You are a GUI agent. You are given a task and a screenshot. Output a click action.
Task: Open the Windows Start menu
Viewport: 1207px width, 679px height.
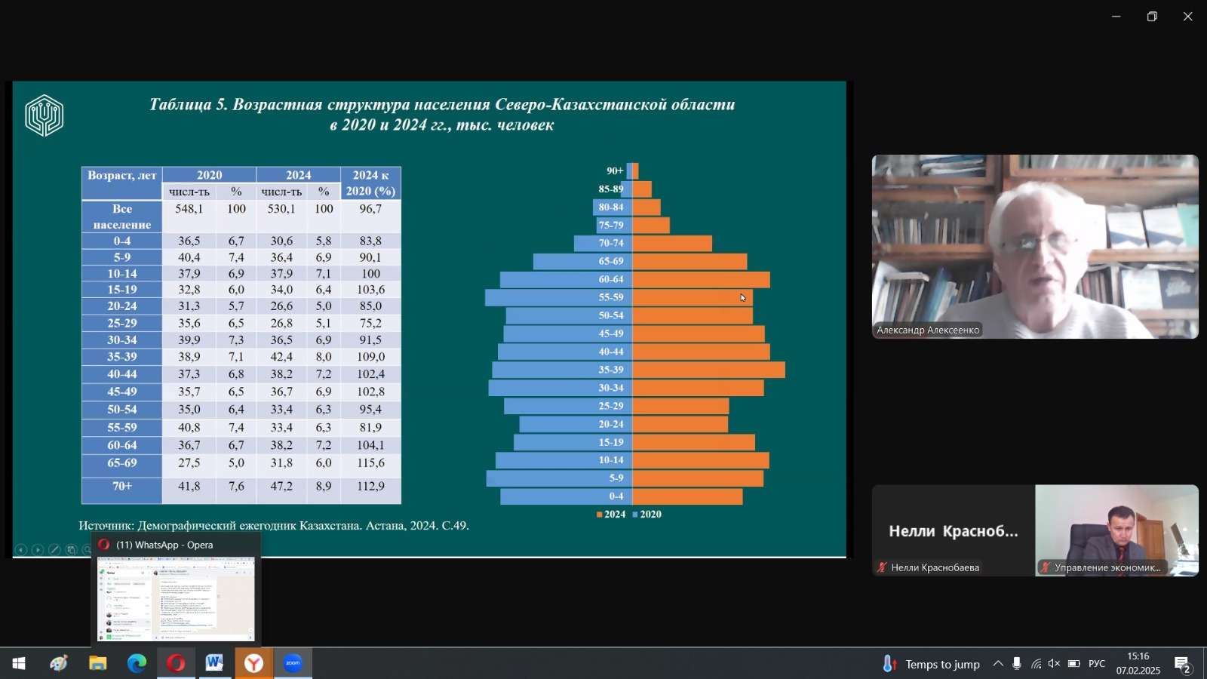(x=19, y=663)
